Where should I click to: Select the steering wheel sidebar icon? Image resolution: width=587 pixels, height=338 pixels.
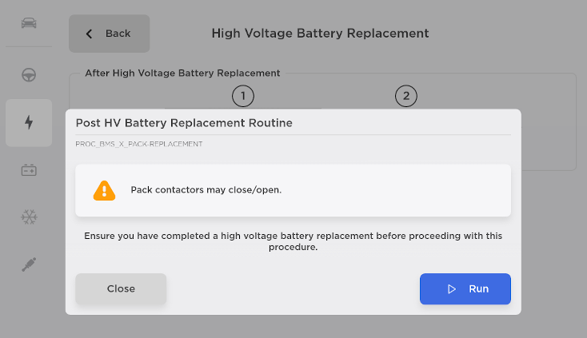(x=29, y=75)
